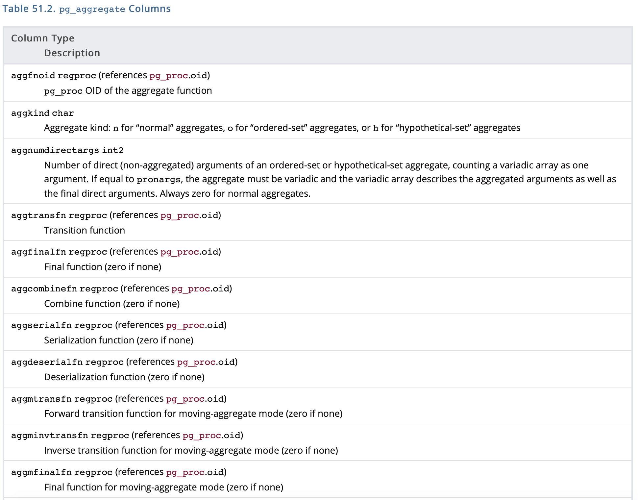The image size is (638, 500).
Task: Click the pronargs term in the description
Action: [159, 180]
